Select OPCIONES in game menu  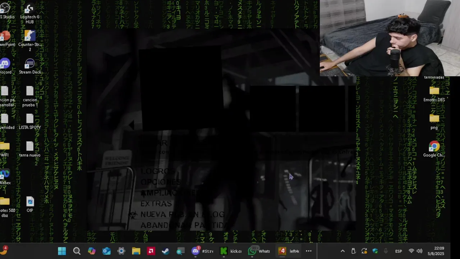point(161,182)
